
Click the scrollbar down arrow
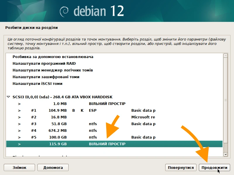tap(226, 154)
